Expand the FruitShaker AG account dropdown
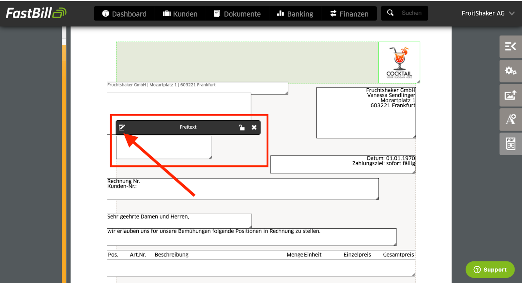Image resolution: width=522 pixels, height=283 pixels. (x=488, y=13)
